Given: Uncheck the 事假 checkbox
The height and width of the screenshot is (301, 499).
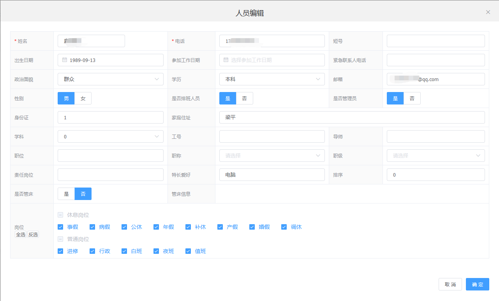Looking at the screenshot, I should [60, 227].
